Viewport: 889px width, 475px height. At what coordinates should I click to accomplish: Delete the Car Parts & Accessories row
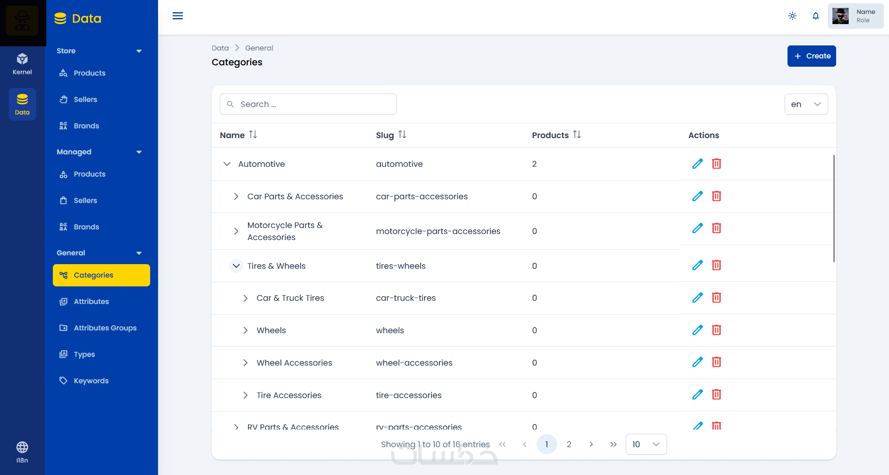(x=716, y=196)
